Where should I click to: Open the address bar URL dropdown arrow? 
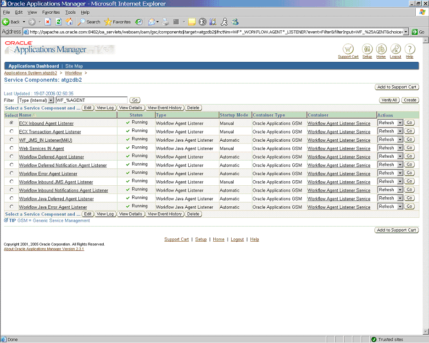(x=406, y=32)
